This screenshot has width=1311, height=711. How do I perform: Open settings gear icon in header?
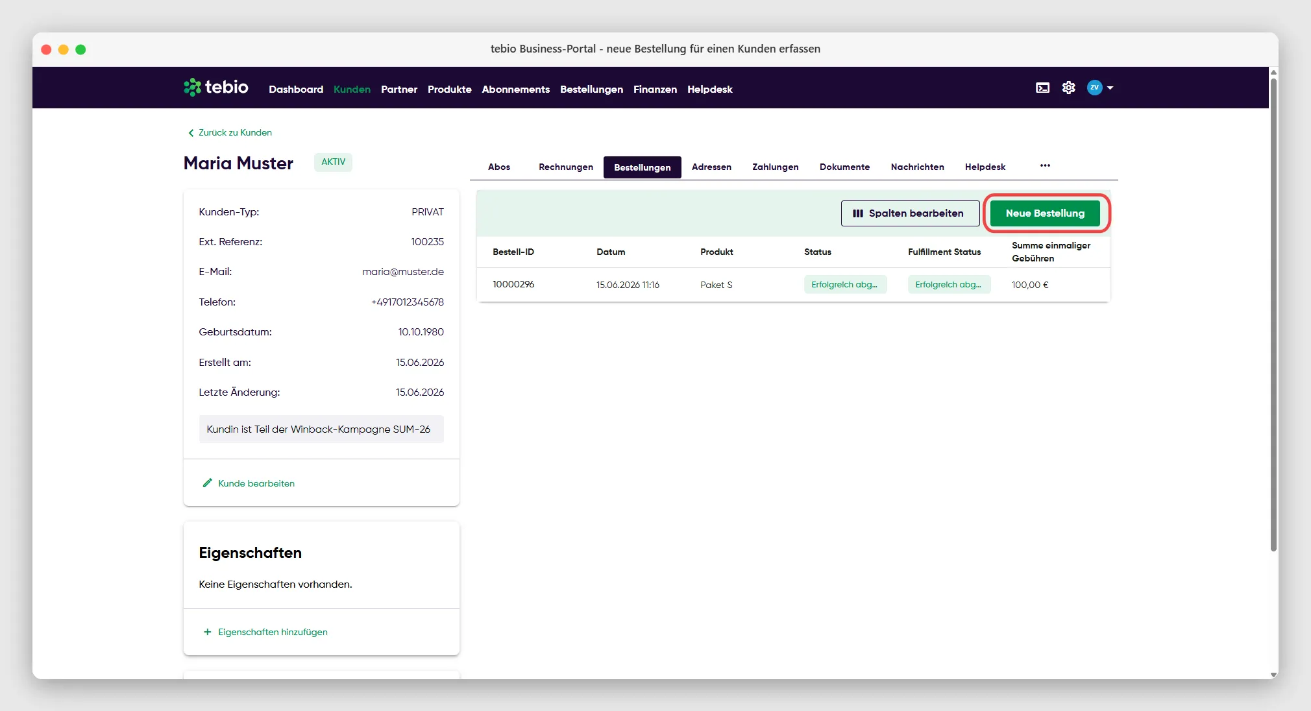(1068, 88)
